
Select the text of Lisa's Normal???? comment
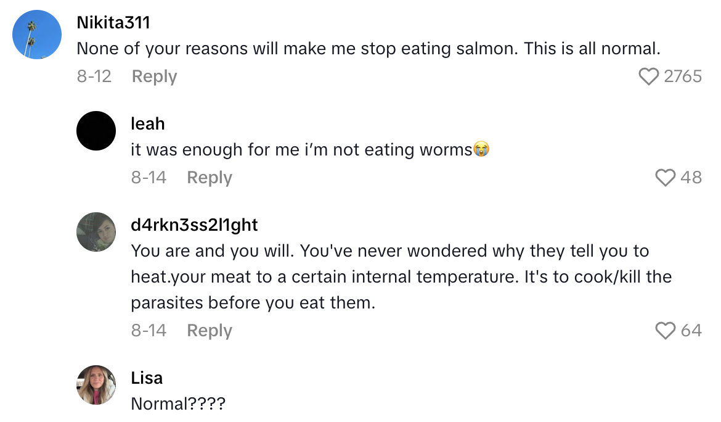pyautogui.click(x=178, y=404)
